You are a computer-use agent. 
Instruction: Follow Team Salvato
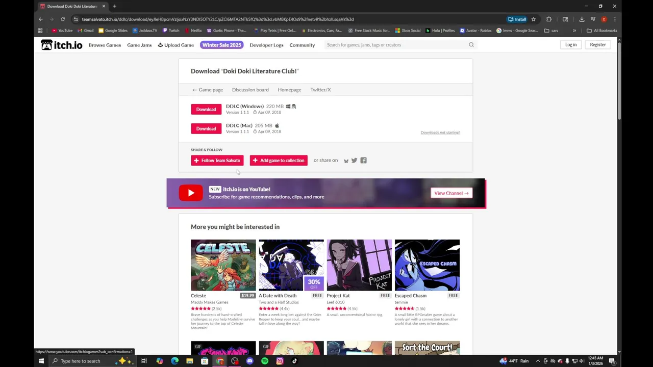pos(217,161)
